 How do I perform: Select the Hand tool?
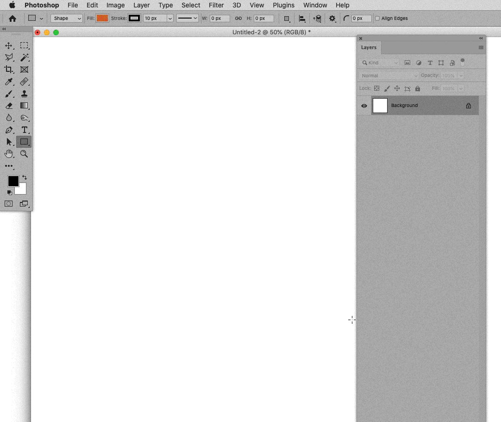(x=9, y=154)
